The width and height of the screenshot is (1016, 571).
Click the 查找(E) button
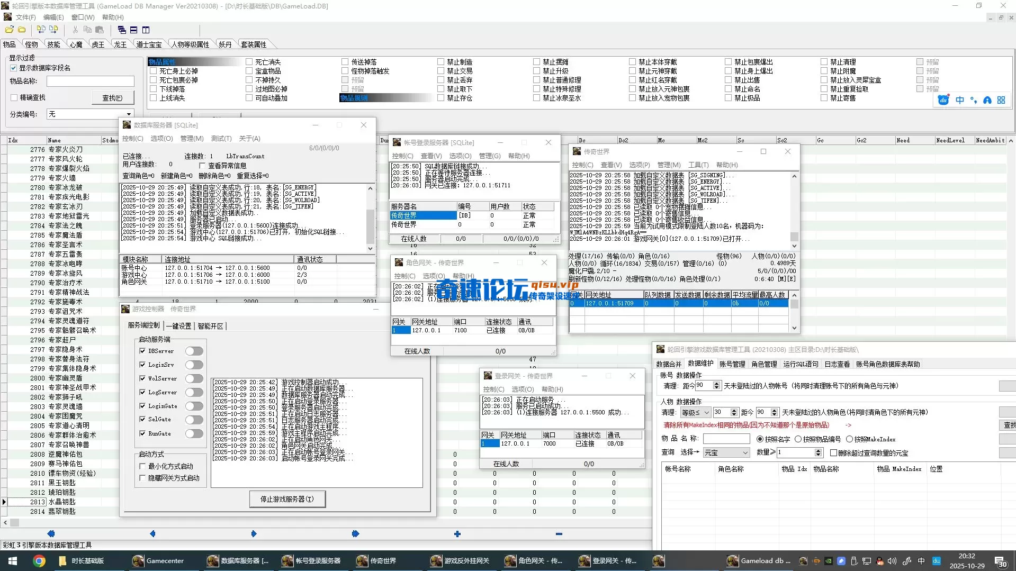click(x=112, y=97)
